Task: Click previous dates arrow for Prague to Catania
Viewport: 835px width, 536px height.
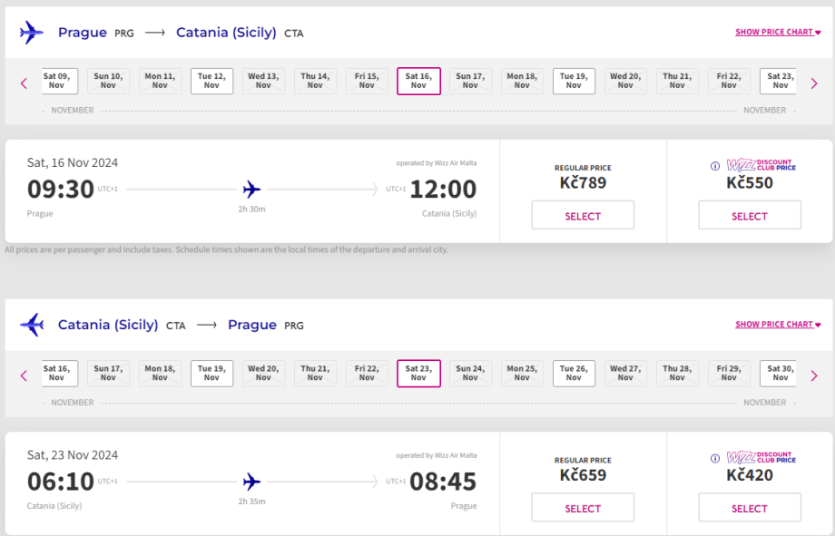Action: (x=24, y=83)
